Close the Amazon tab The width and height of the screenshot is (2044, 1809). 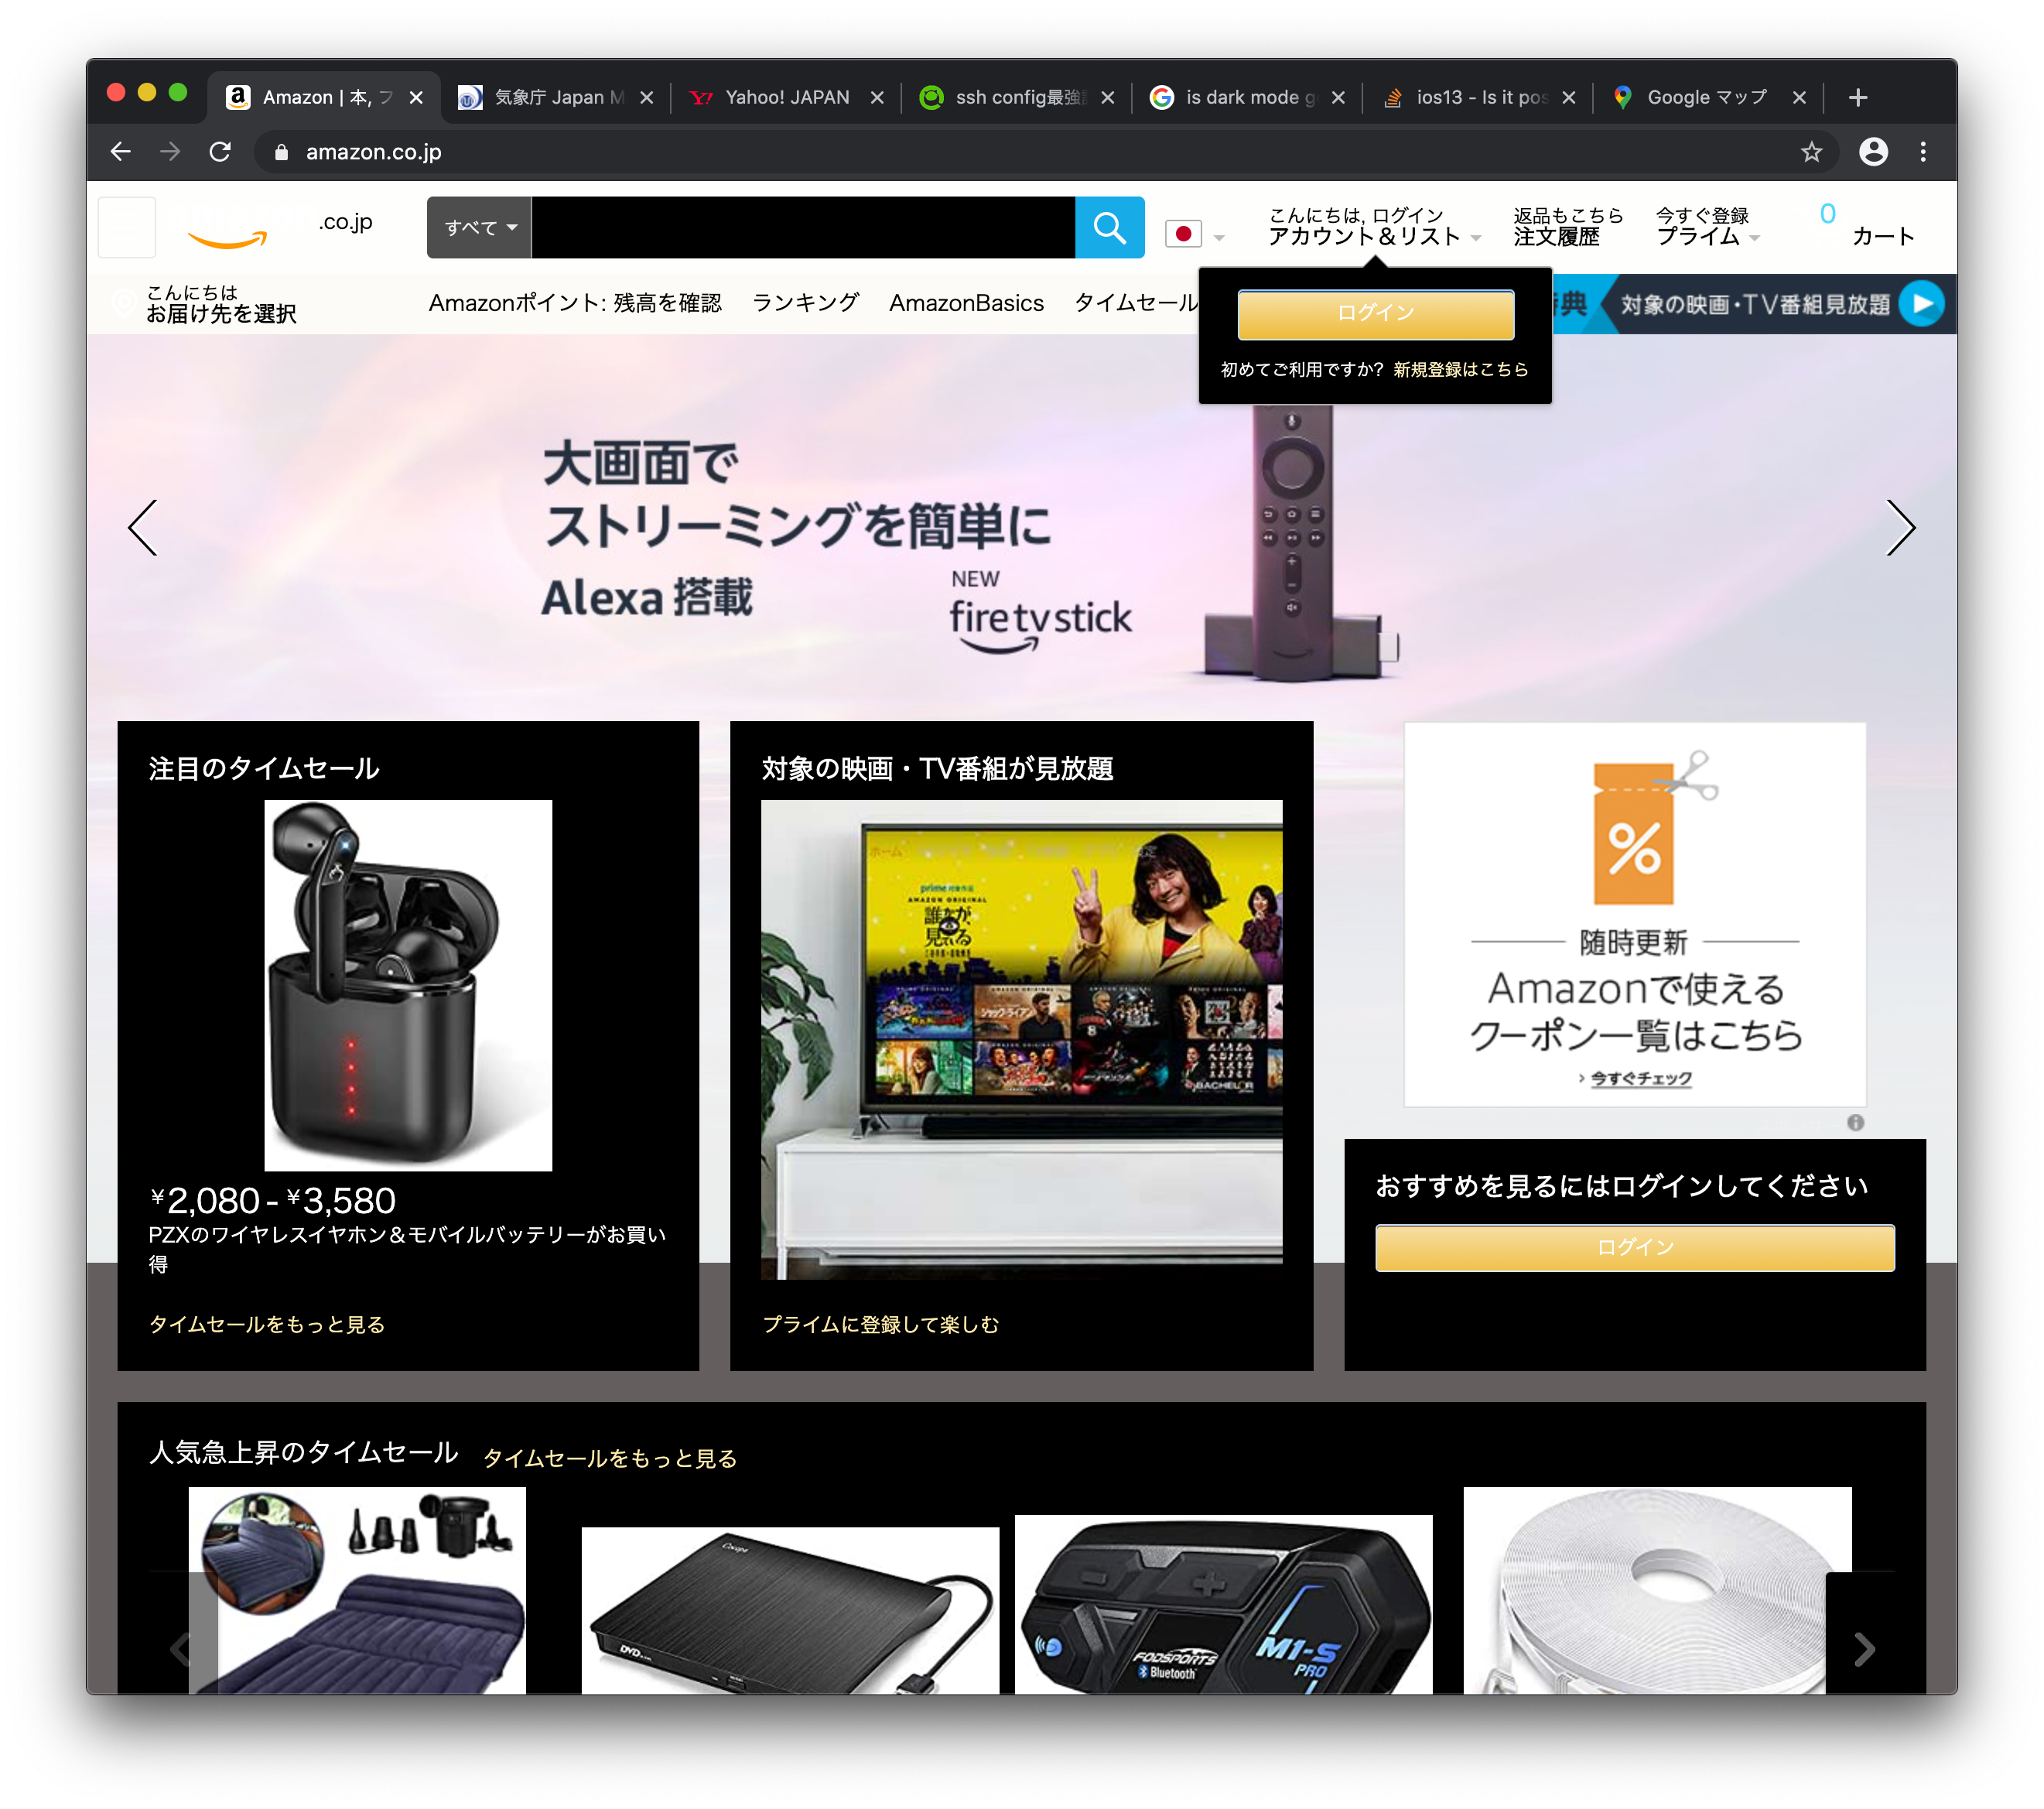416,97
